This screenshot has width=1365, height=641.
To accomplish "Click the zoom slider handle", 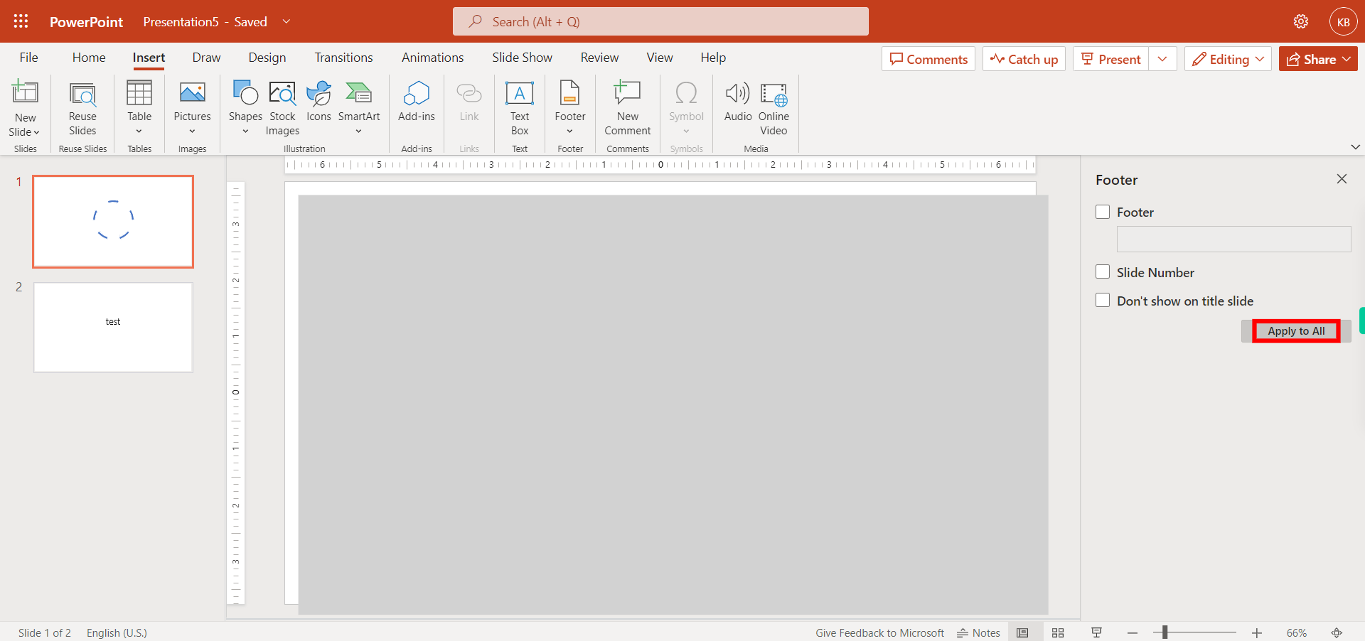I will click(x=1165, y=632).
